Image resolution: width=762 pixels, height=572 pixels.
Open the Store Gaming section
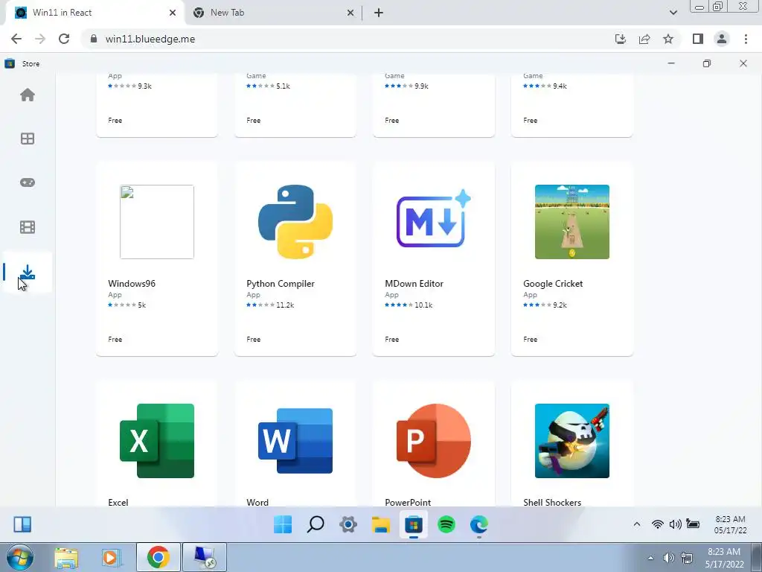[x=28, y=182]
